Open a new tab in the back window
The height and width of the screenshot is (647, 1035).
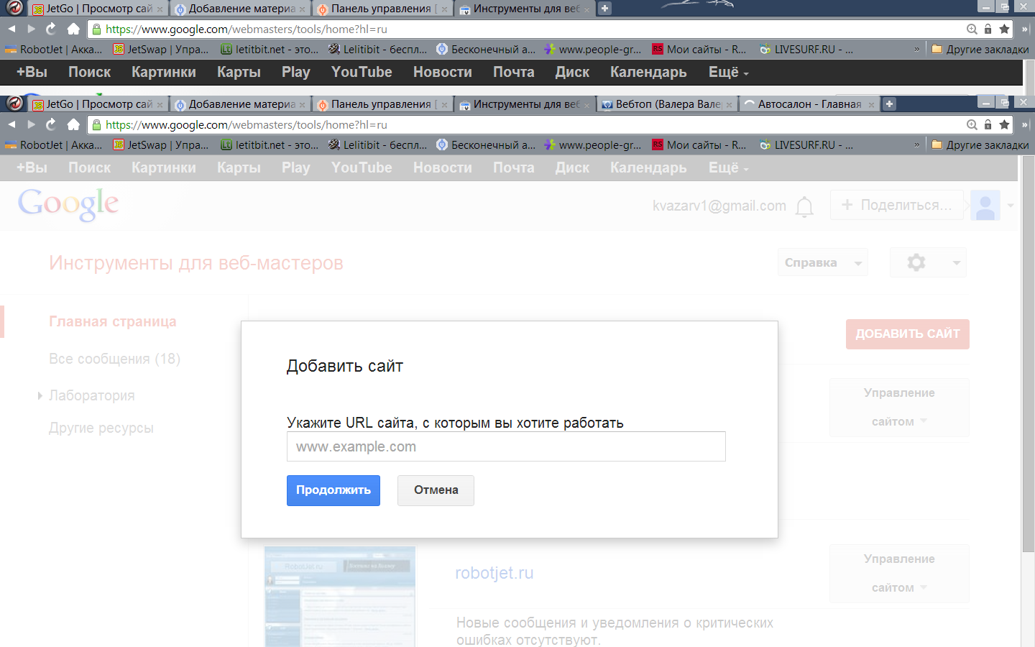pos(605,9)
